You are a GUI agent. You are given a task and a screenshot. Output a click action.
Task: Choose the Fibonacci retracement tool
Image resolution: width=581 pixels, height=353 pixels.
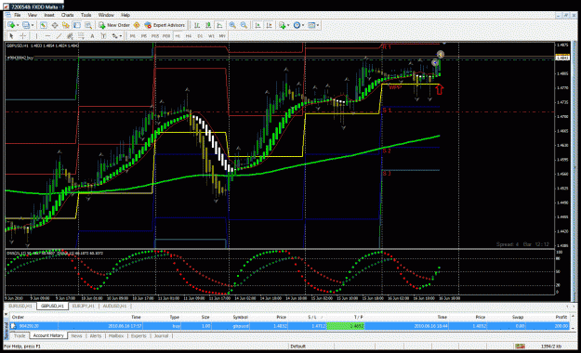[x=81, y=36]
